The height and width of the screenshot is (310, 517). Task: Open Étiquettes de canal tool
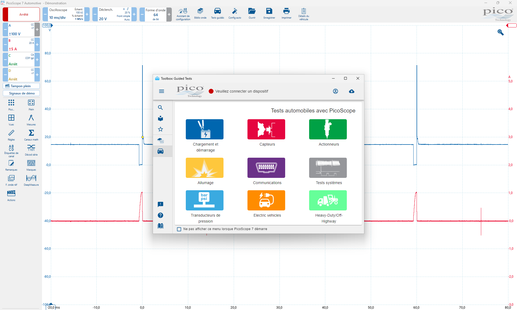point(11,151)
